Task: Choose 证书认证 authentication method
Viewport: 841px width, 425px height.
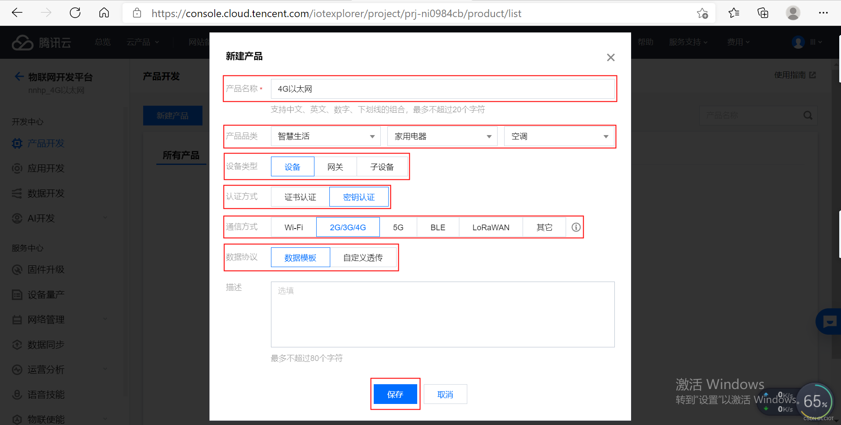Action: (300, 197)
